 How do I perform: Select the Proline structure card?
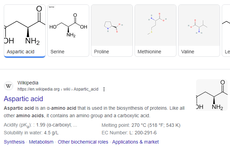112,30
